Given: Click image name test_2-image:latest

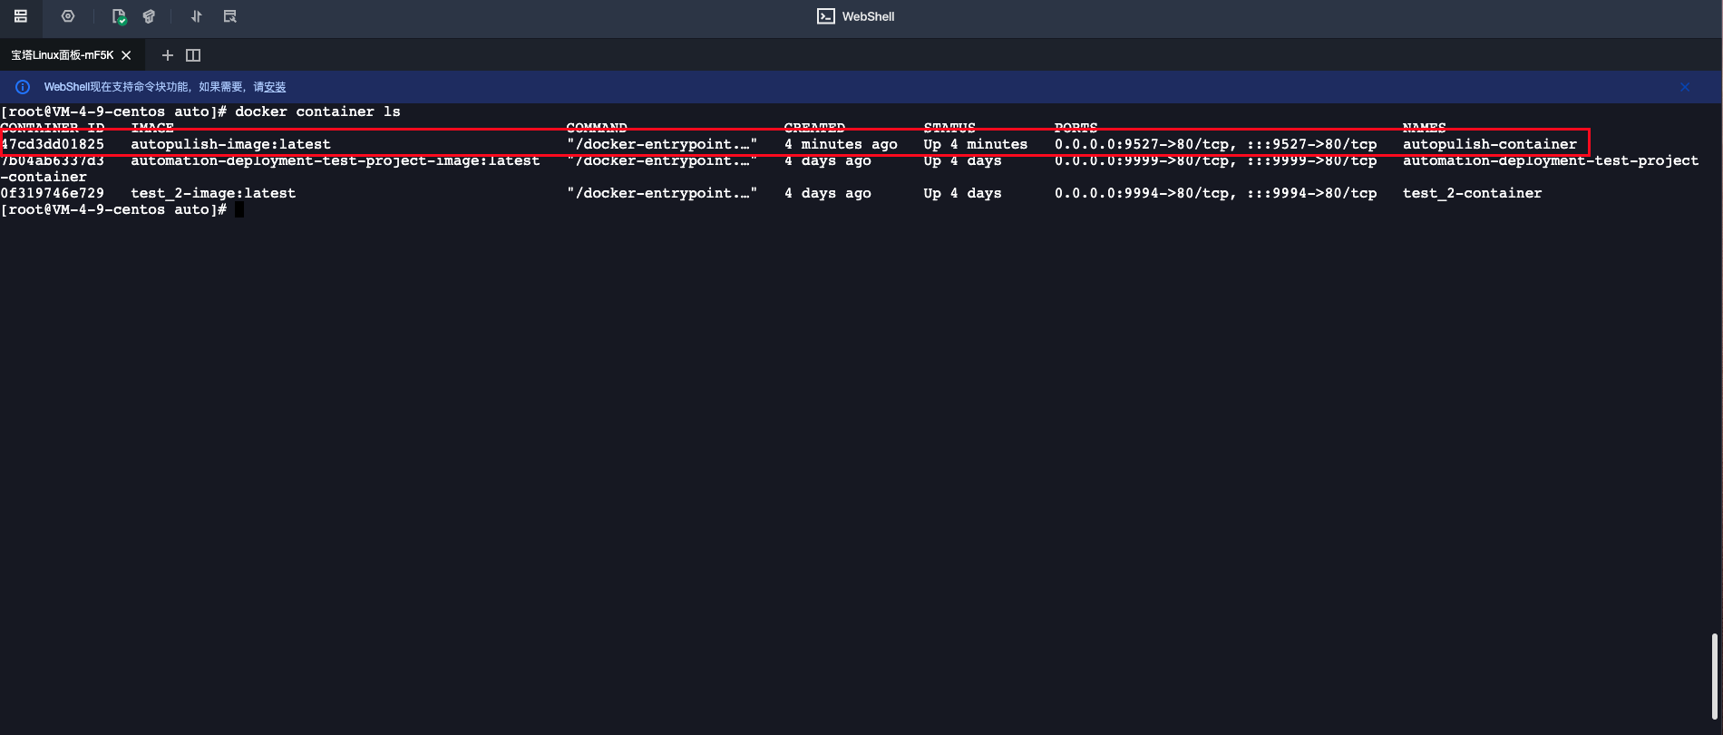Looking at the screenshot, I should [x=213, y=193].
